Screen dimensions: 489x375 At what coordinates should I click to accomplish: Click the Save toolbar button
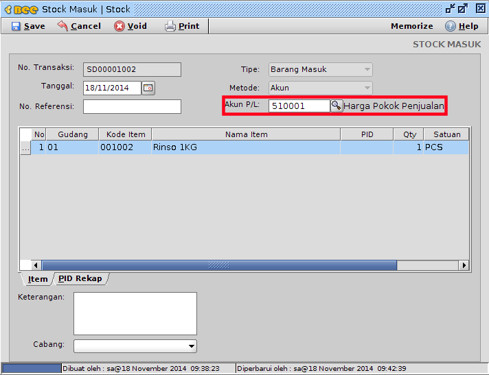[x=28, y=26]
